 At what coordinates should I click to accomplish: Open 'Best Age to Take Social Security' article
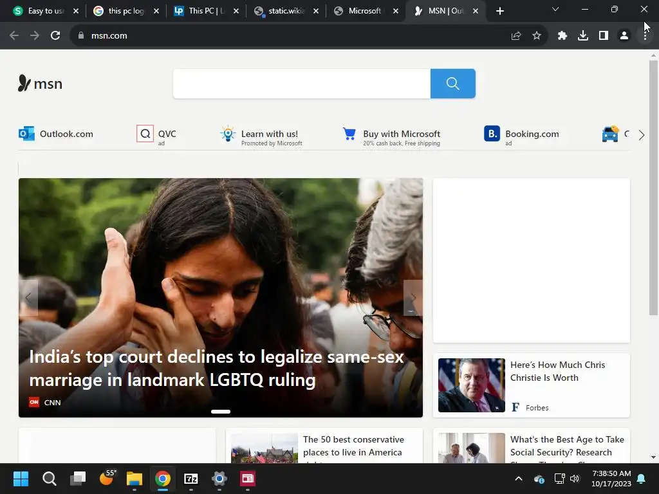pos(567,446)
